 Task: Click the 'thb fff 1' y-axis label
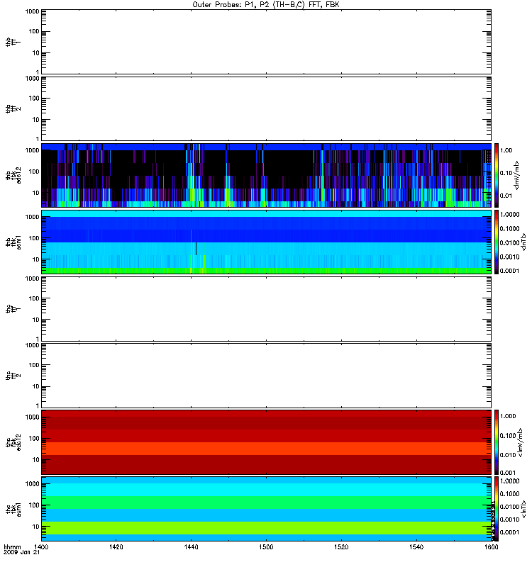coord(12,42)
